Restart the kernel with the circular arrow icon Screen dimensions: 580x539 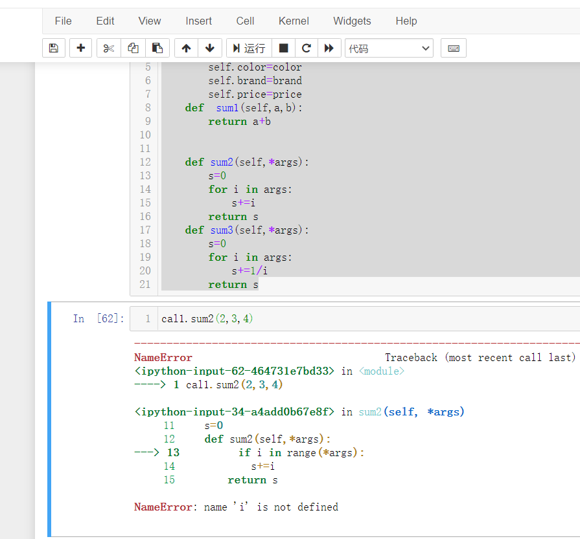pos(307,48)
